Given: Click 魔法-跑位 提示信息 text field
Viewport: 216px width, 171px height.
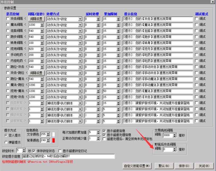Looking at the screenshot, I should [158, 85].
